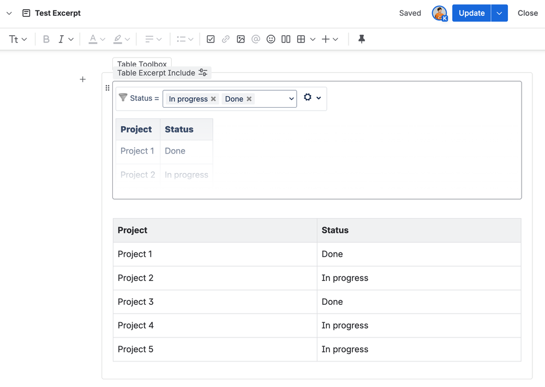Click the page icon beside Test Excerpt
Image resolution: width=545 pixels, height=387 pixels.
click(26, 13)
